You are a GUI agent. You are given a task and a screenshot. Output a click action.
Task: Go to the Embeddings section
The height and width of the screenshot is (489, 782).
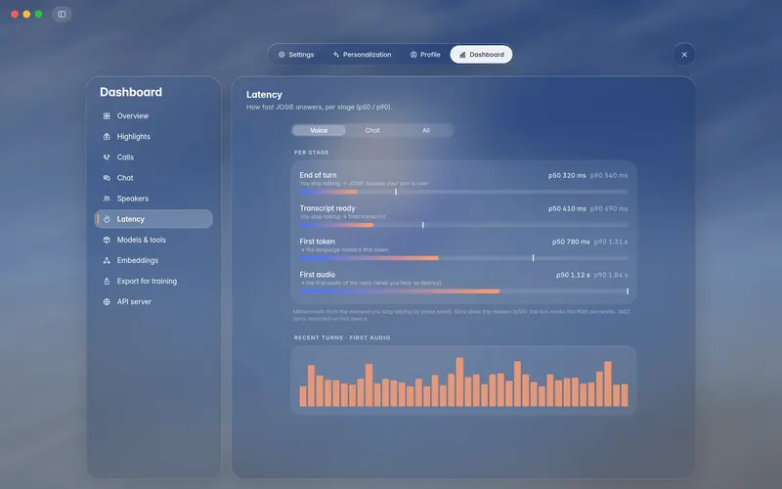tap(153, 260)
